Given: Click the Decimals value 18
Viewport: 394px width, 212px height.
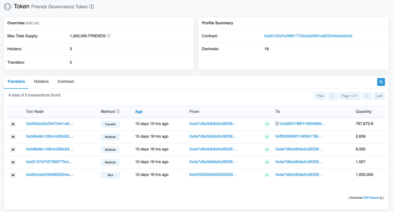Looking at the screenshot, I should pyautogui.click(x=266, y=49).
